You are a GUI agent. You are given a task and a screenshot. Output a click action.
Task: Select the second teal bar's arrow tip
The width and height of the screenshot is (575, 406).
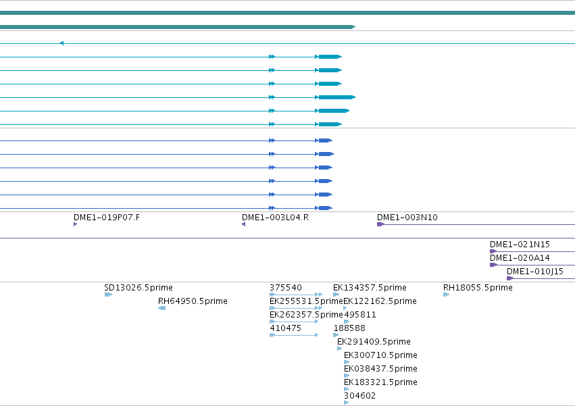coord(353,27)
